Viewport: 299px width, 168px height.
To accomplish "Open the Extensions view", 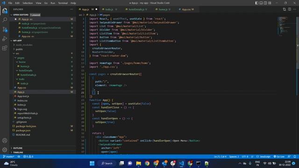I will [5, 48].
